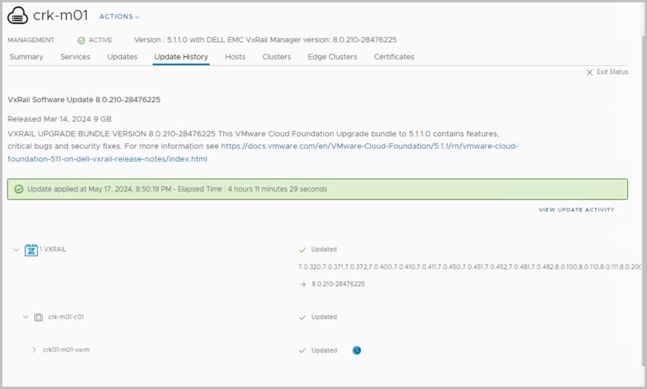Click the MANAGEMENT domain type label

tap(31, 40)
